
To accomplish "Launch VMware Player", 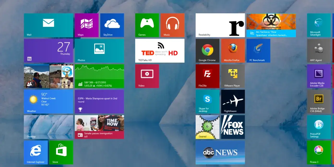I will [233, 76].
